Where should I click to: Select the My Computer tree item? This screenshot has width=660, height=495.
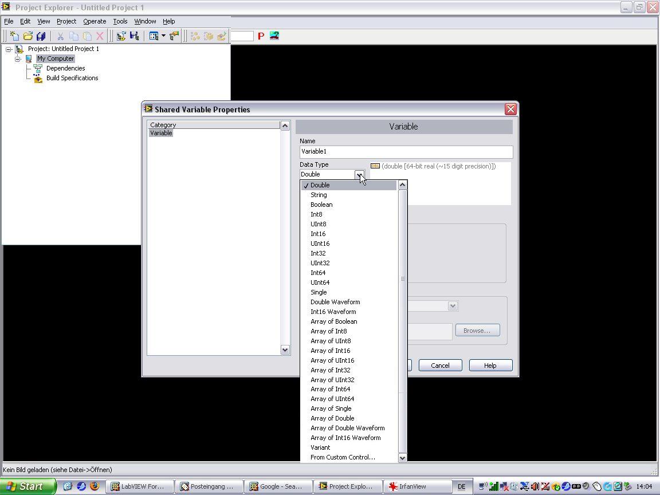coord(56,58)
